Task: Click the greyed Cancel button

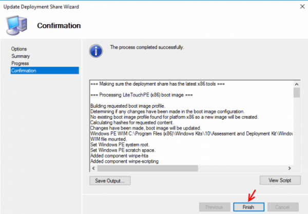Action: coord(283,207)
